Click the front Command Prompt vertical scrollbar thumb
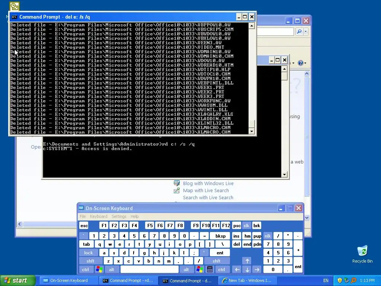Image resolution: width=381 pixels, height=286 pixels. click(x=252, y=124)
